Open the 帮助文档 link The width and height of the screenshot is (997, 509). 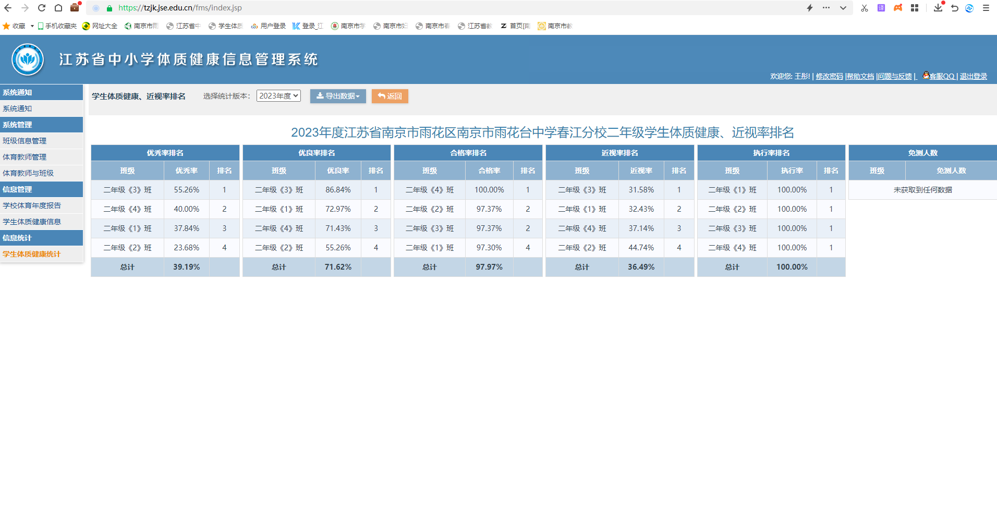860,76
